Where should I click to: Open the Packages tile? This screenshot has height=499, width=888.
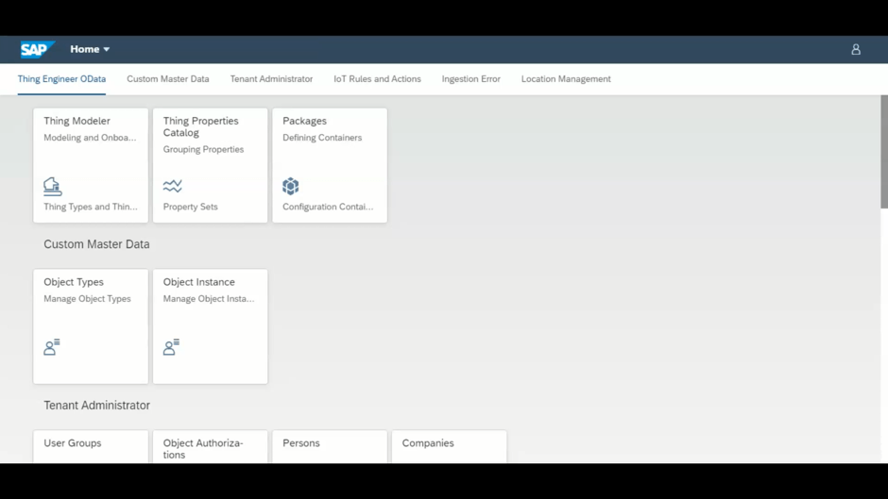(330, 165)
